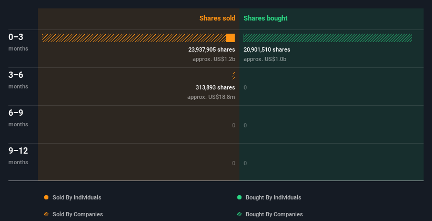Click the Sold By Companies hatched legend icon
Image resolution: width=432 pixels, height=221 pixels.
pos(46,214)
